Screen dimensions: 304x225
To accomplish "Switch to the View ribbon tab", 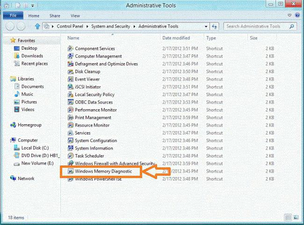I will click(x=75, y=15).
